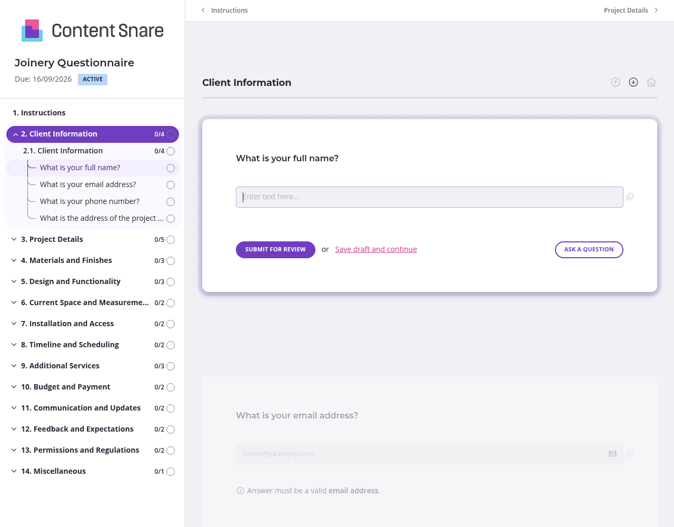The height and width of the screenshot is (527, 674).
Task: Select 'What is the address of the project' item
Action: pyautogui.click(x=102, y=218)
